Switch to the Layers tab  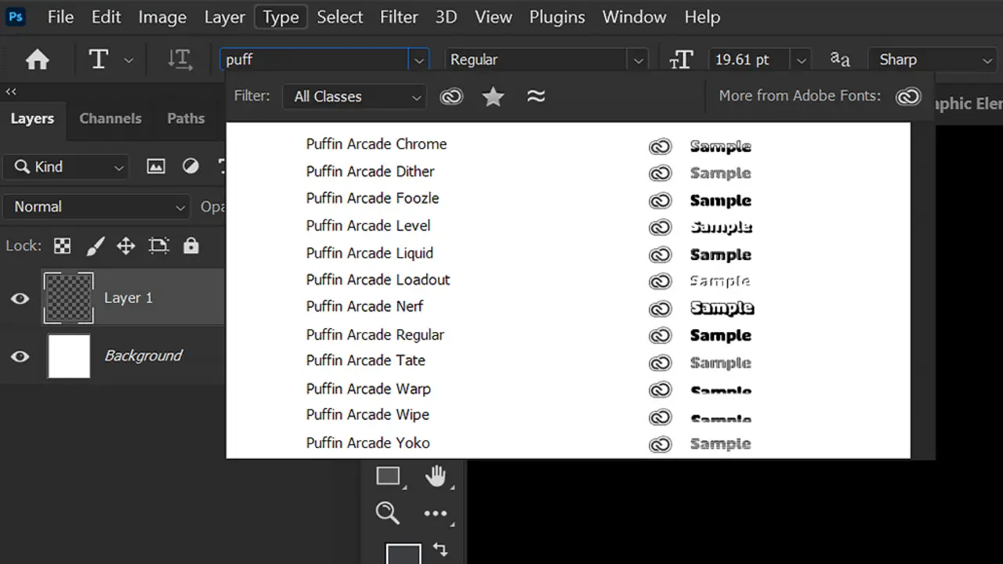click(x=32, y=118)
